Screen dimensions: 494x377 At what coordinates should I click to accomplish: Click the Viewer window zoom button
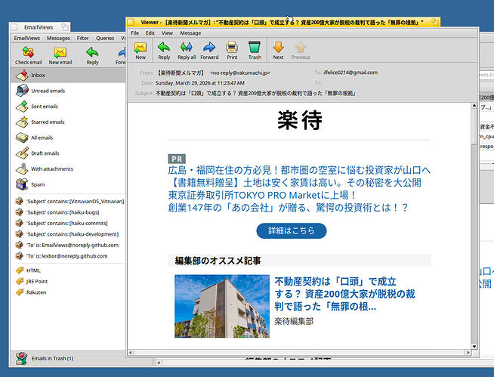point(435,22)
